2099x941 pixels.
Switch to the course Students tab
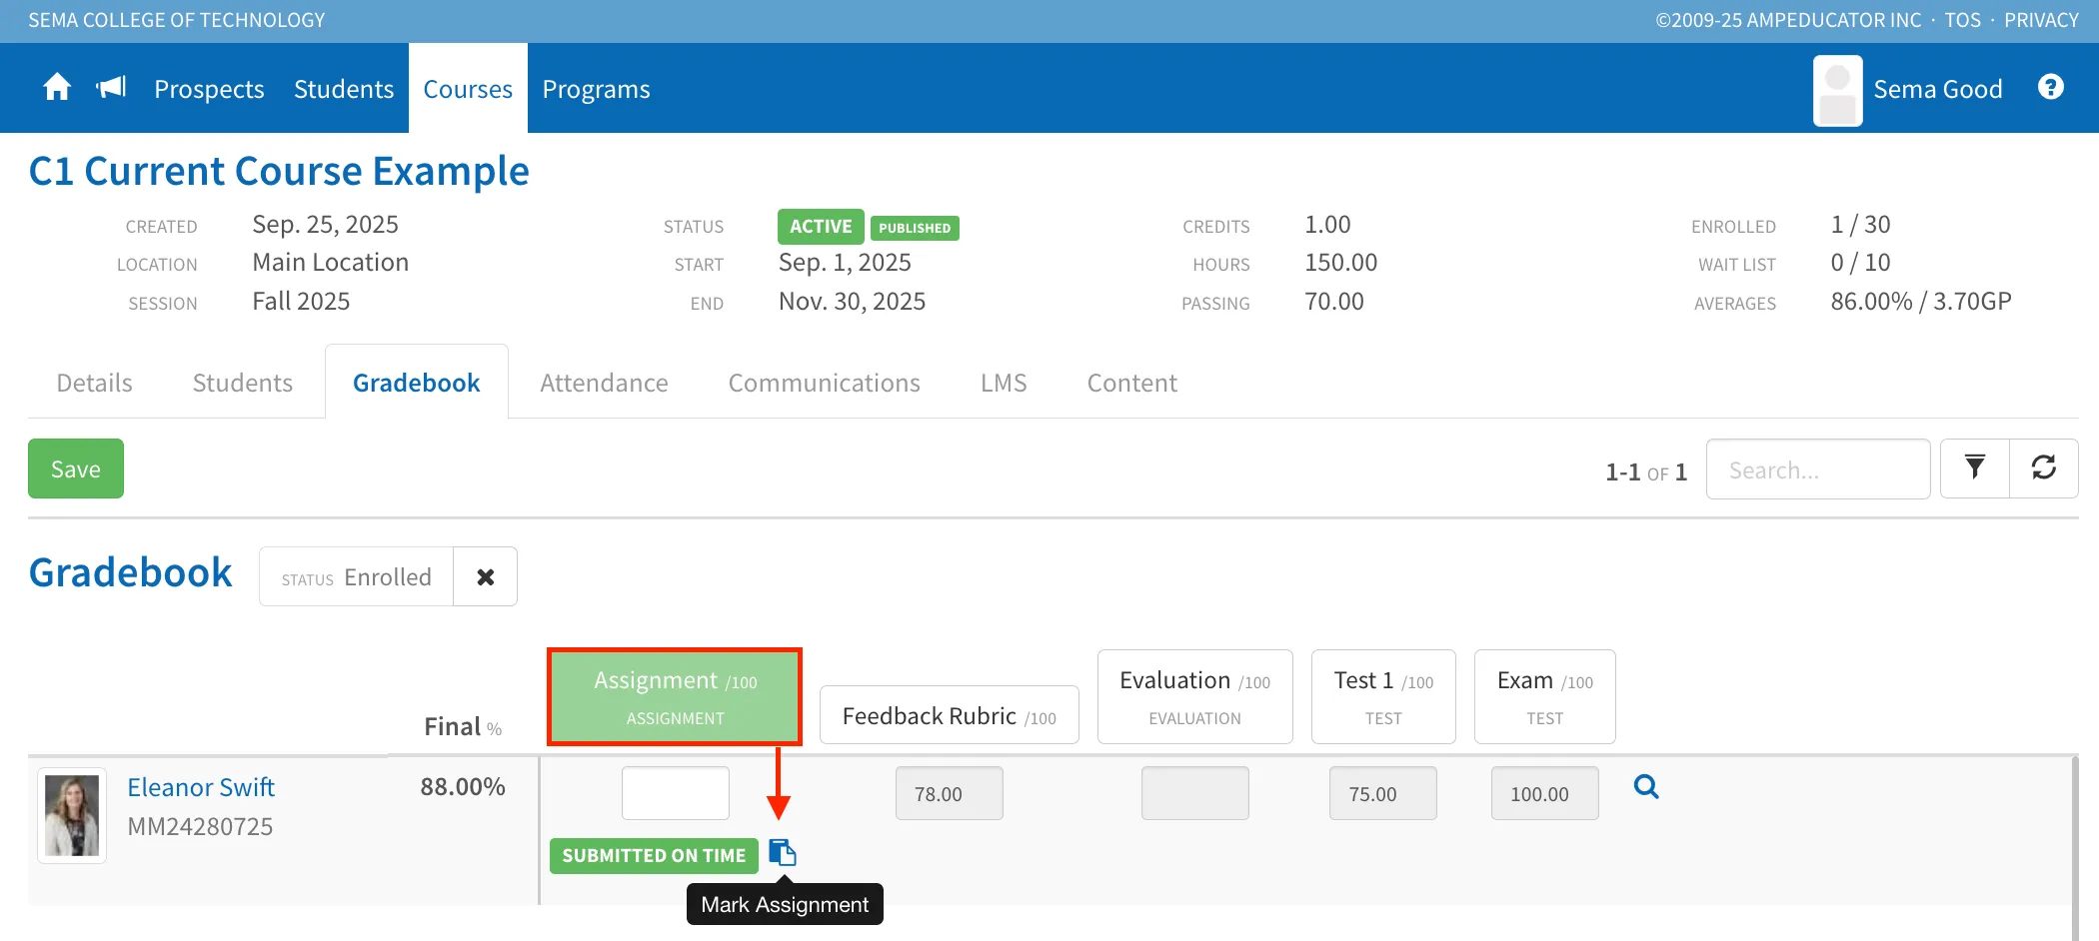242,383
